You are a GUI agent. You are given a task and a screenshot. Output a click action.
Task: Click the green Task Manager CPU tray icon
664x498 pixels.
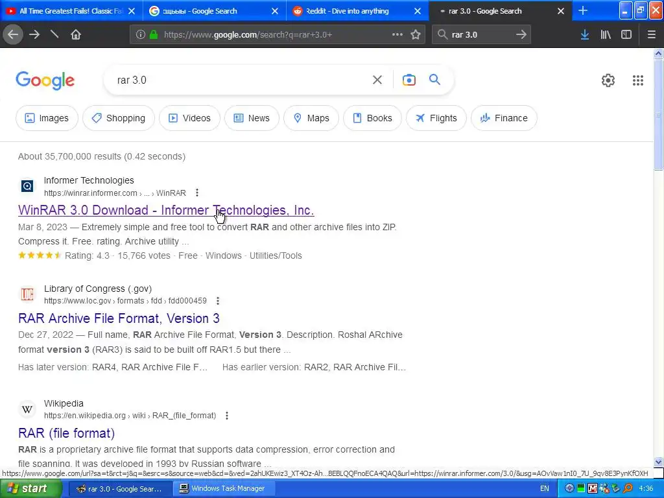tap(581, 489)
